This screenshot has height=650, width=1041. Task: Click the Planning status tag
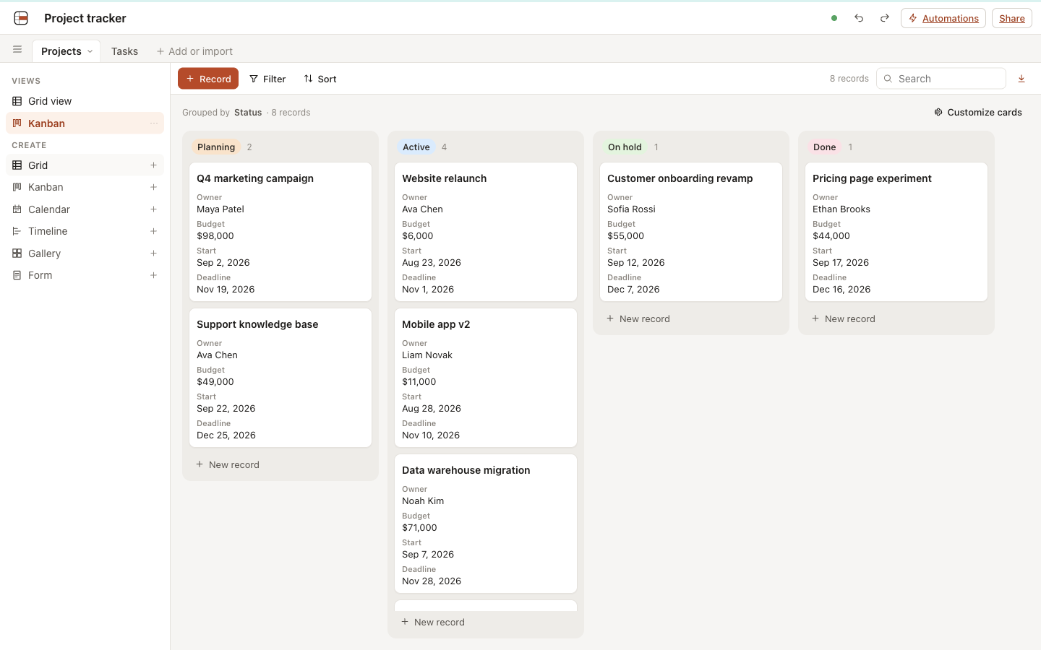coord(216,147)
